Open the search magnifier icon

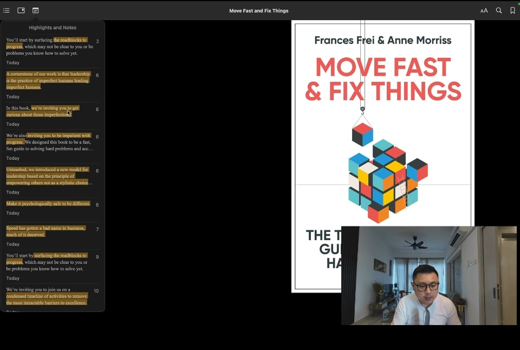tap(499, 10)
